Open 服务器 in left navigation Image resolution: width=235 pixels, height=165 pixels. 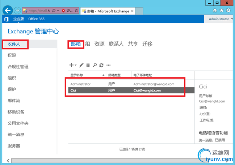click(14, 146)
